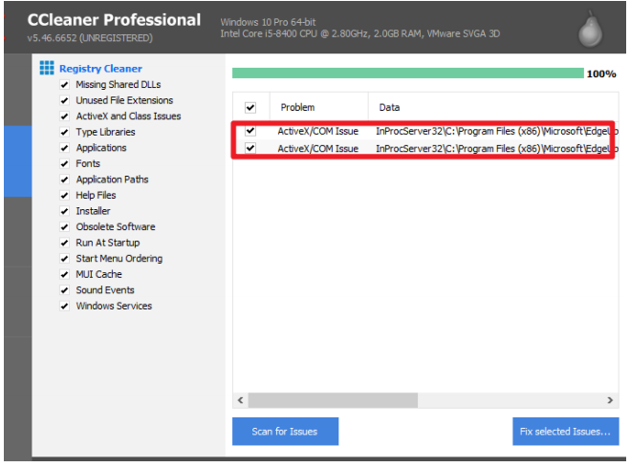The width and height of the screenshot is (630, 467).
Task: Toggle Installer checkbox
Action: (64, 211)
